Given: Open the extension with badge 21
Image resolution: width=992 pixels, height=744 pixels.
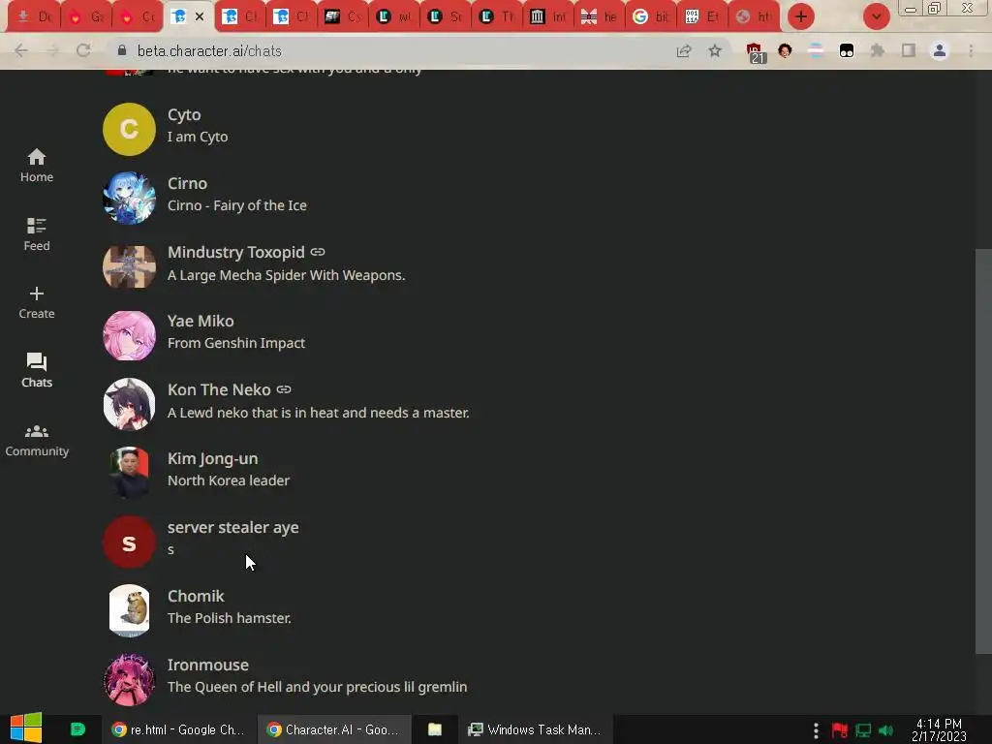Looking at the screenshot, I should [x=755, y=52].
